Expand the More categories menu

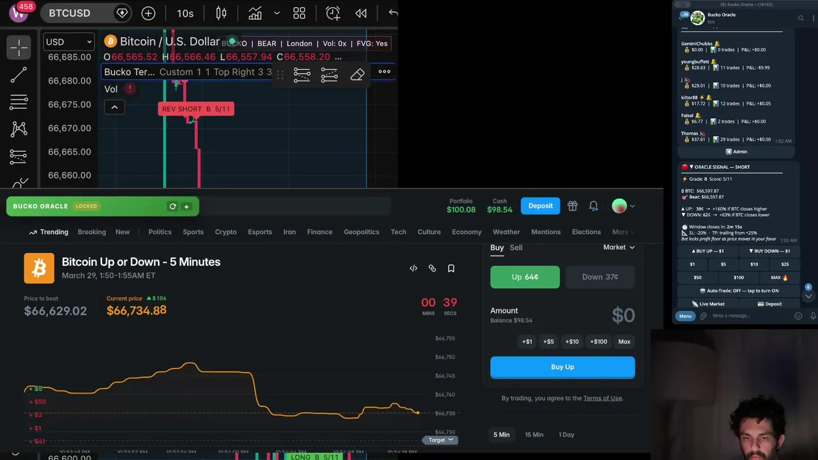click(624, 232)
